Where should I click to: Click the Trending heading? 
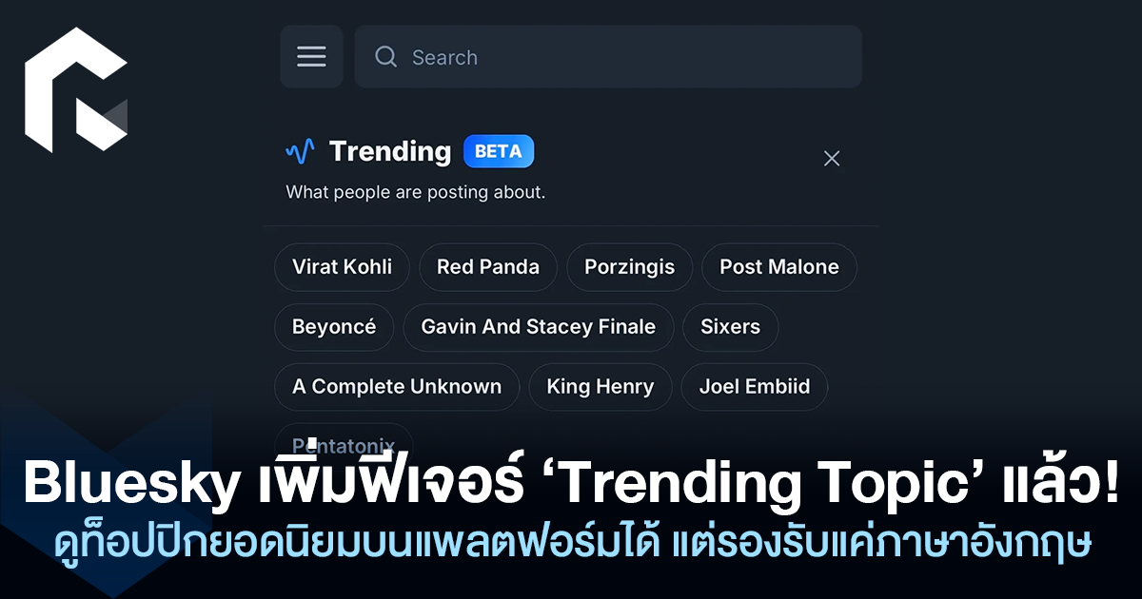pos(390,151)
